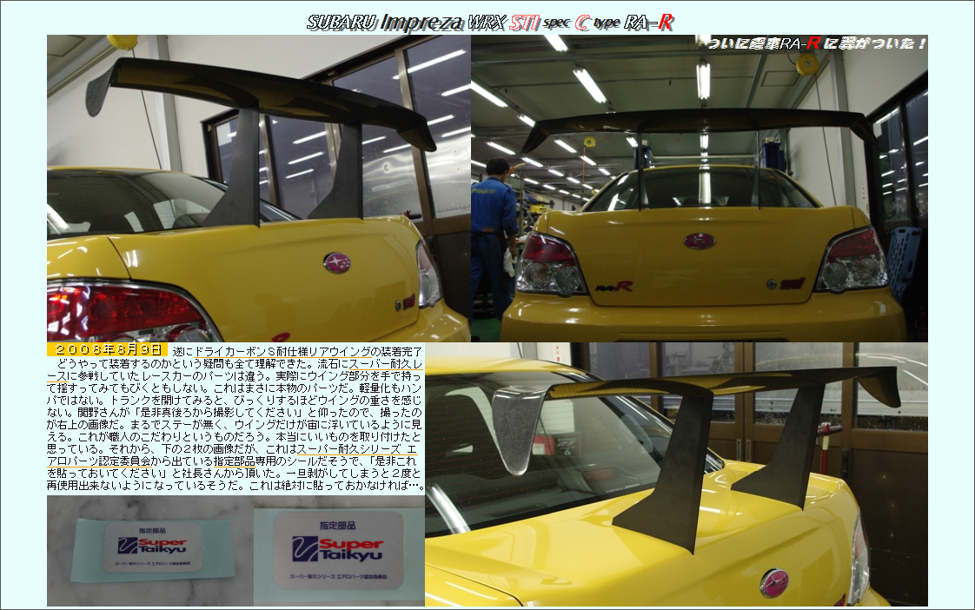The image size is (975, 610).
Task: Open the top-right rear-view car photo
Action: tap(699, 188)
